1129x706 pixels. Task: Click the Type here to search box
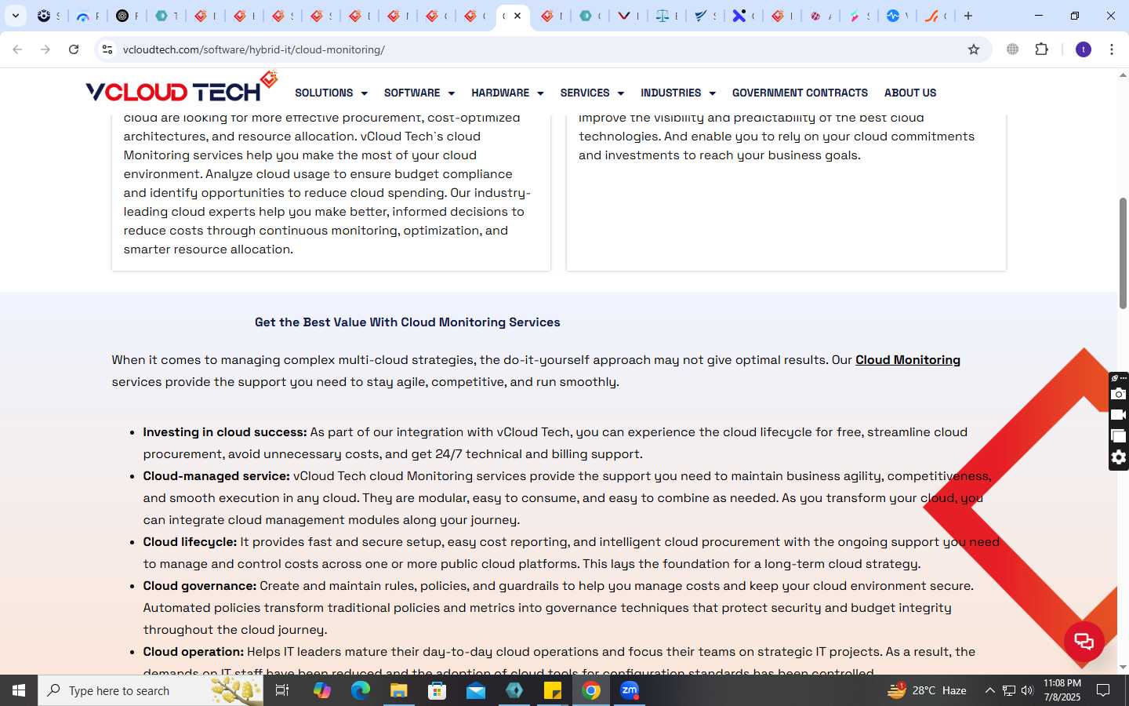tap(151, 690)
